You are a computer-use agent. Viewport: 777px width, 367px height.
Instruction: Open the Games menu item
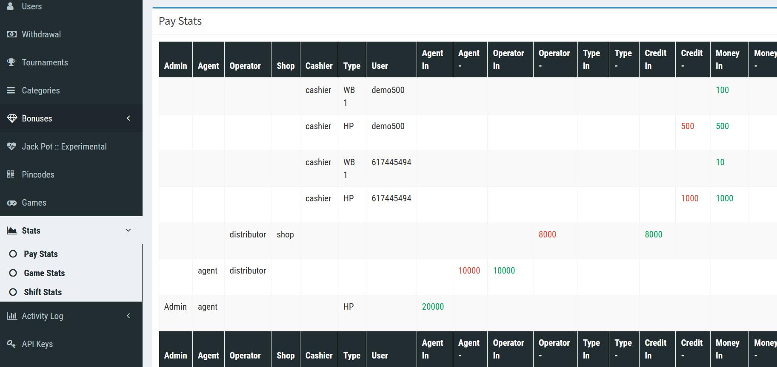click(71, 203)
